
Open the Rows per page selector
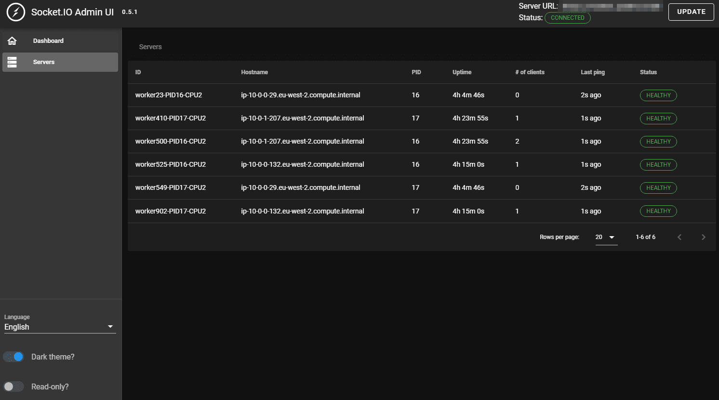coord(606,237)
